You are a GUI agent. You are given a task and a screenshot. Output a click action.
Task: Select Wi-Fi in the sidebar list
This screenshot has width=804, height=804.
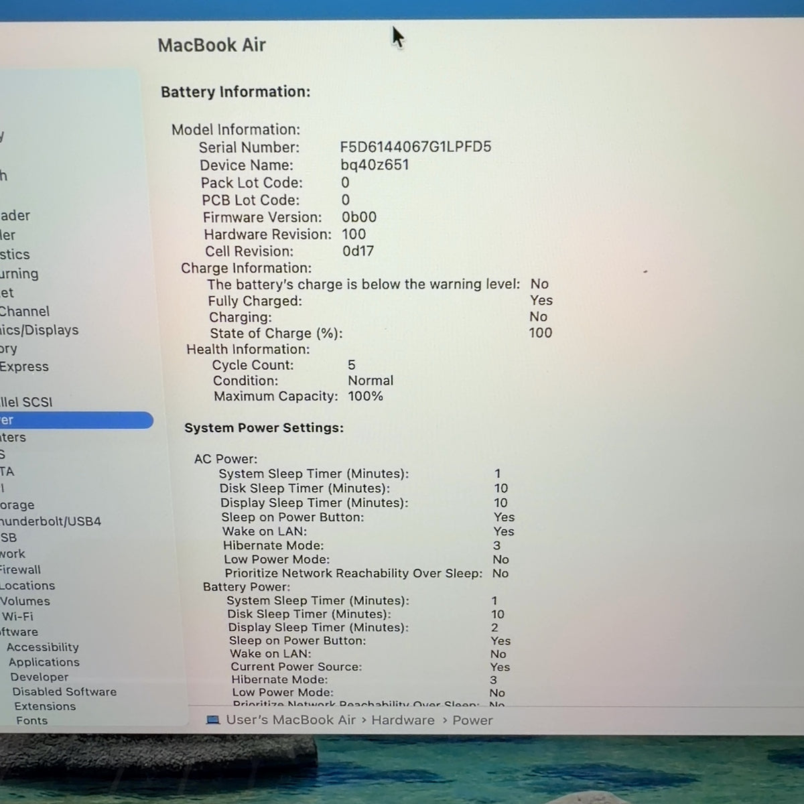[17, 616]
